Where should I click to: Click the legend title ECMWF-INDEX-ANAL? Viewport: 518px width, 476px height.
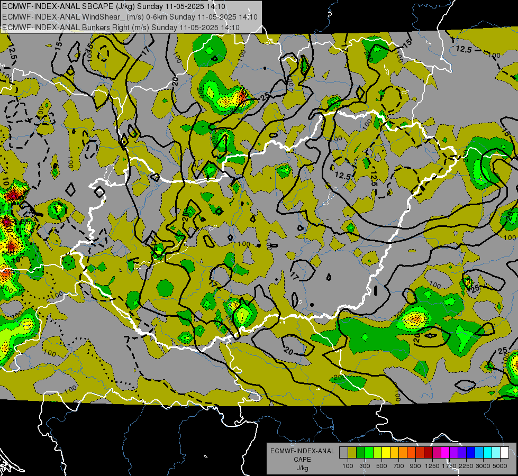302,451
